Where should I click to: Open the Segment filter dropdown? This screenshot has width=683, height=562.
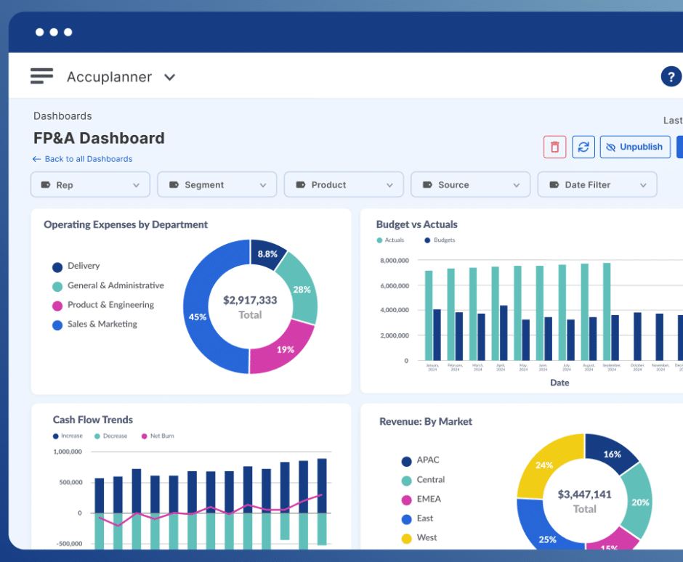pyautogui.click(x=217, y=184)
